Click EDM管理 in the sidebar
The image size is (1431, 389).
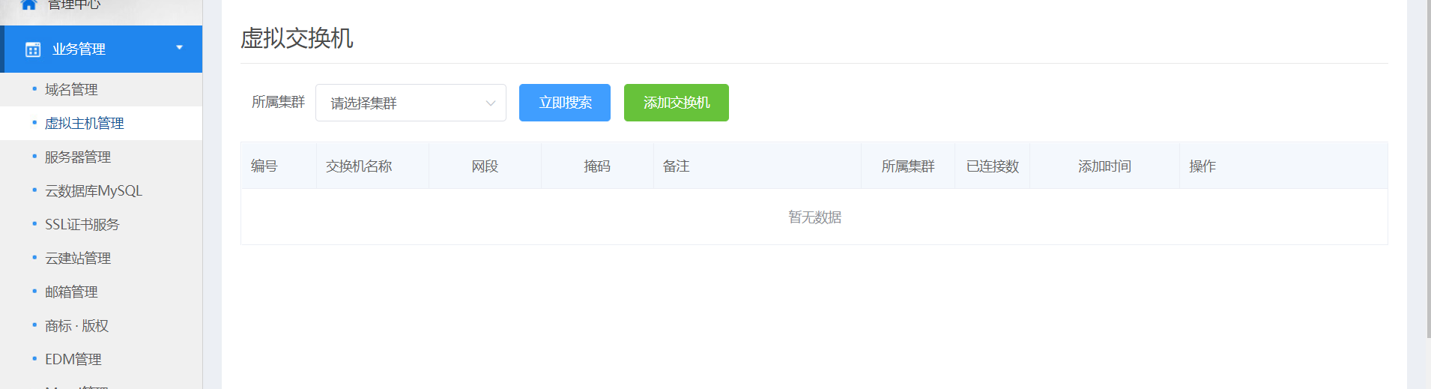pos(73,360)
